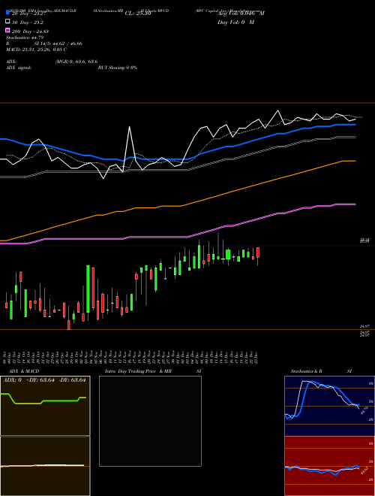Click the 'MACD: 25.31, 25.26, 0.05 C' line
This screenshot has height=496, width=375.
coord(36,50)
